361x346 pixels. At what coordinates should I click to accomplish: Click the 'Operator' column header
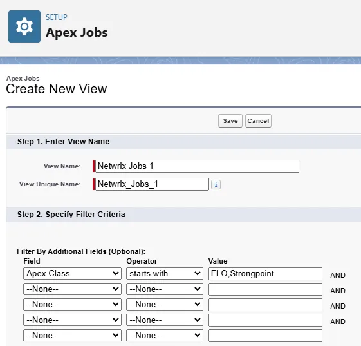coord(142,261)
